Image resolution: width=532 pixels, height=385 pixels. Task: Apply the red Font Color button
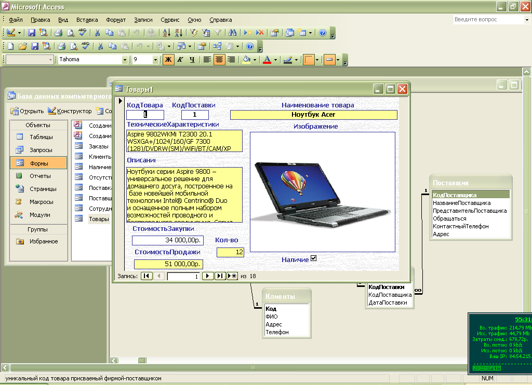tap(268, 60)
